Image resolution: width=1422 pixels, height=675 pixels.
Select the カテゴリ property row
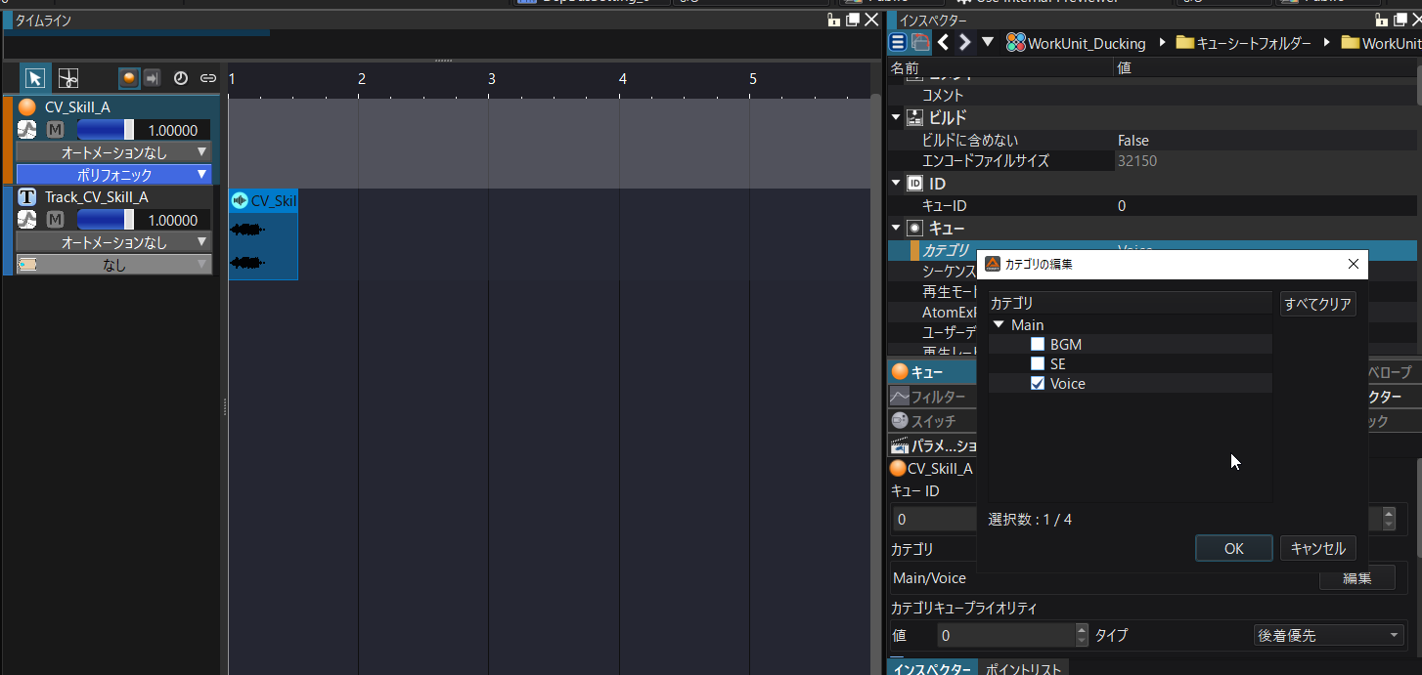(x=1154, y=250)
